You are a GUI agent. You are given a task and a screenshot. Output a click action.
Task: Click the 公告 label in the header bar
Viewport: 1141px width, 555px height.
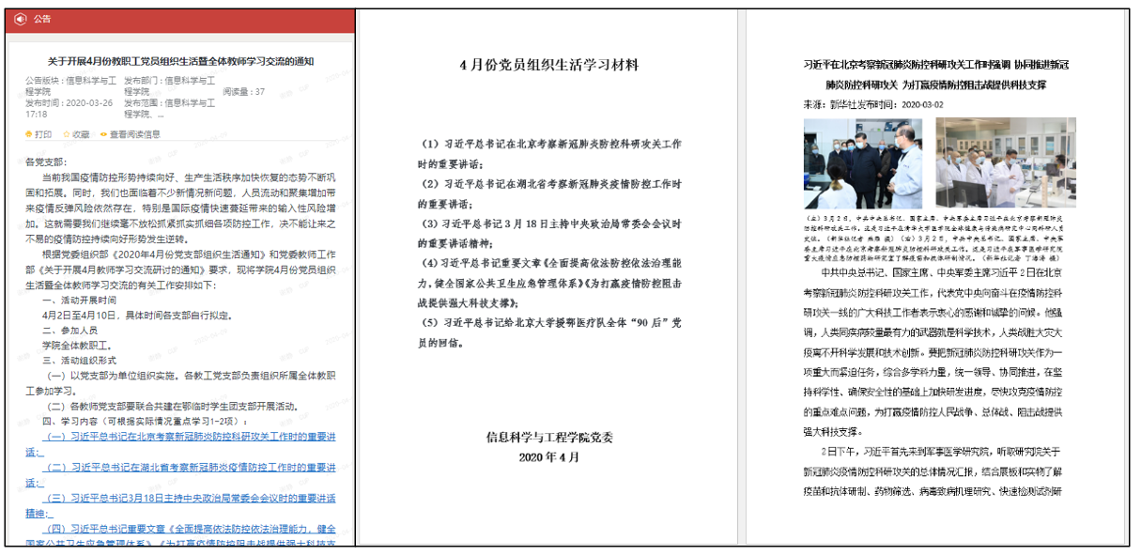45,18
